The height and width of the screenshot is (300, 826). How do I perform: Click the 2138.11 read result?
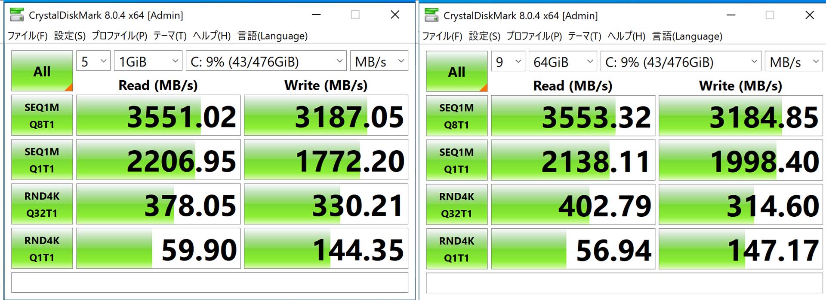tap(573, 160)
